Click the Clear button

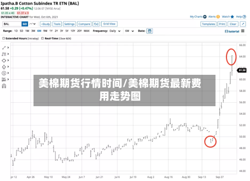pos(233,24)
